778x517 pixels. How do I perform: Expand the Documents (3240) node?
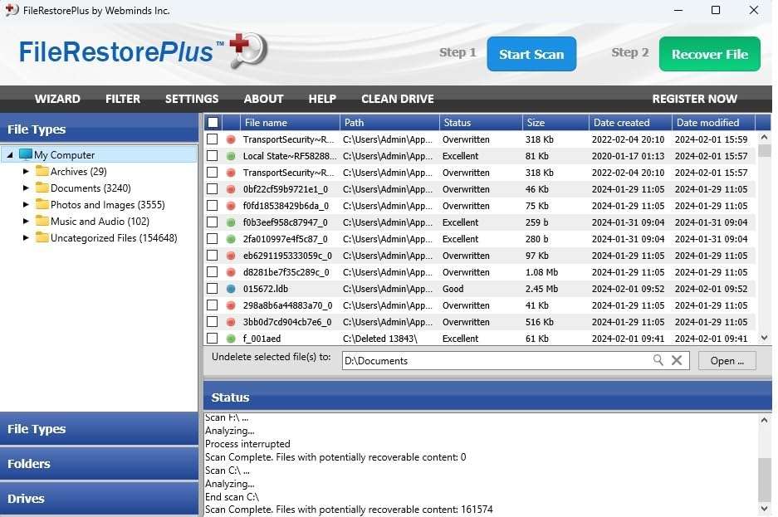[26, 188]
